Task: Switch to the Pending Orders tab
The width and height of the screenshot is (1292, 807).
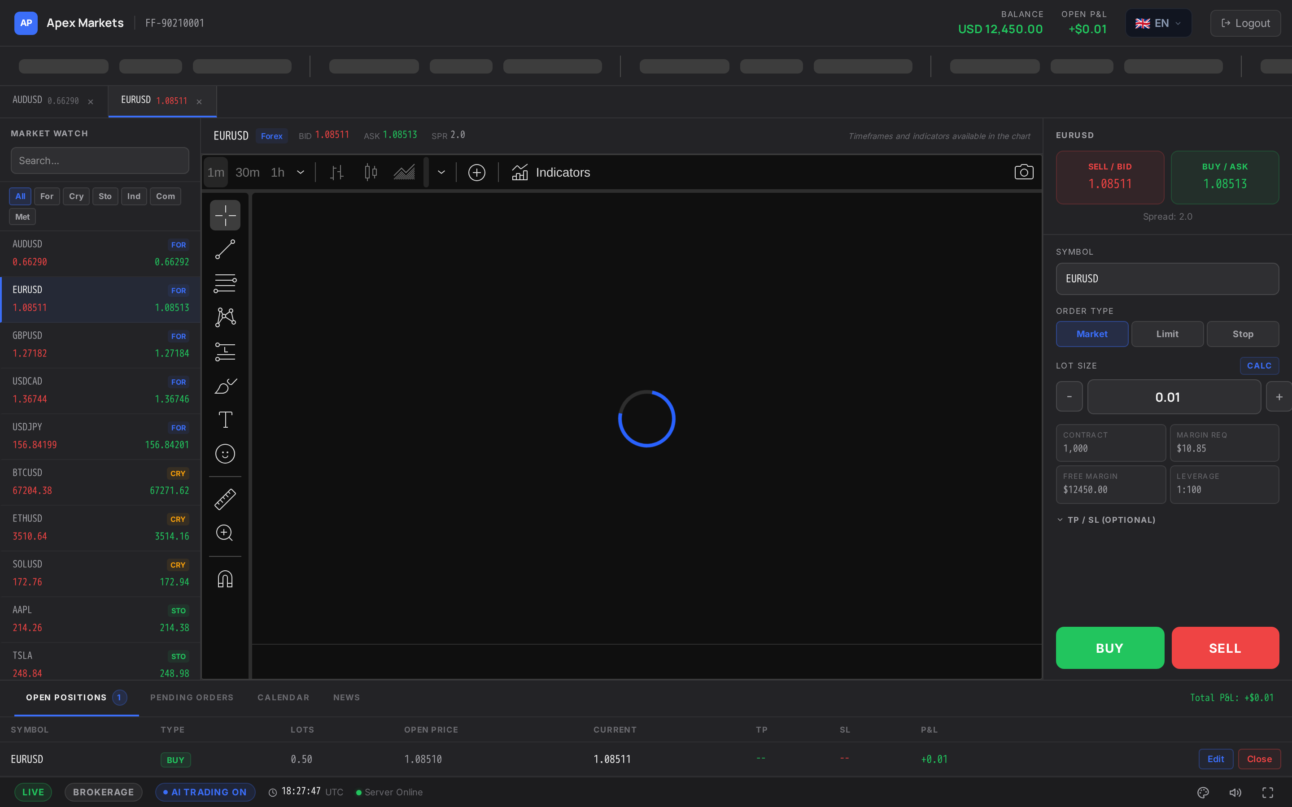Action: point(192,698)
